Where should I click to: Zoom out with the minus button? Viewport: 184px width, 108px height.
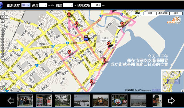3,60
